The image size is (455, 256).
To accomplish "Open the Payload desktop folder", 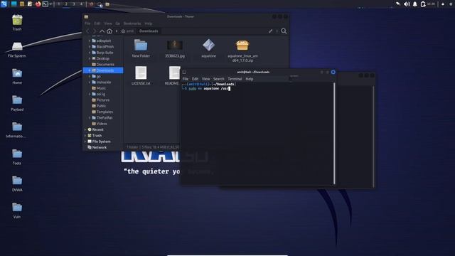I will pos(17,103).
